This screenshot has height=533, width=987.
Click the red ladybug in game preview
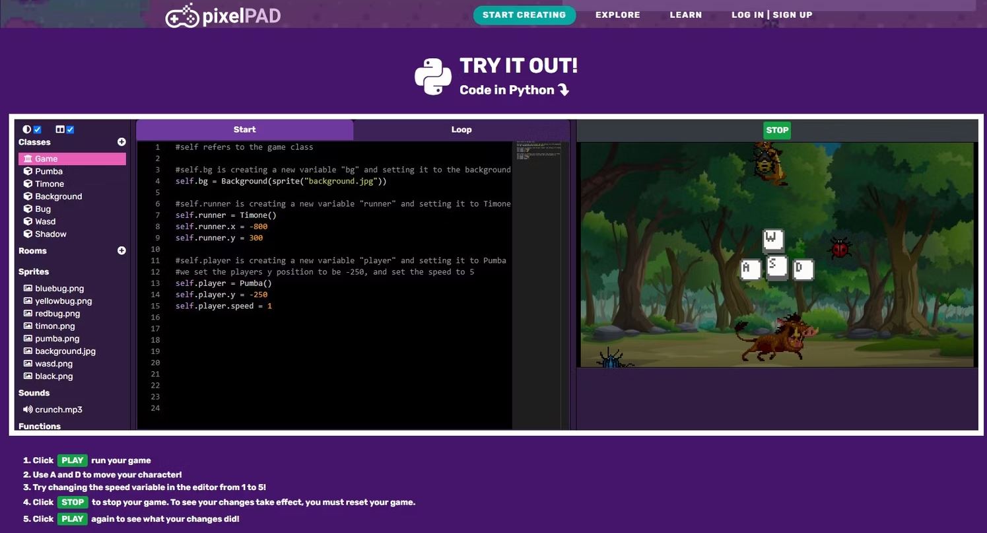[x=840, y=248]
